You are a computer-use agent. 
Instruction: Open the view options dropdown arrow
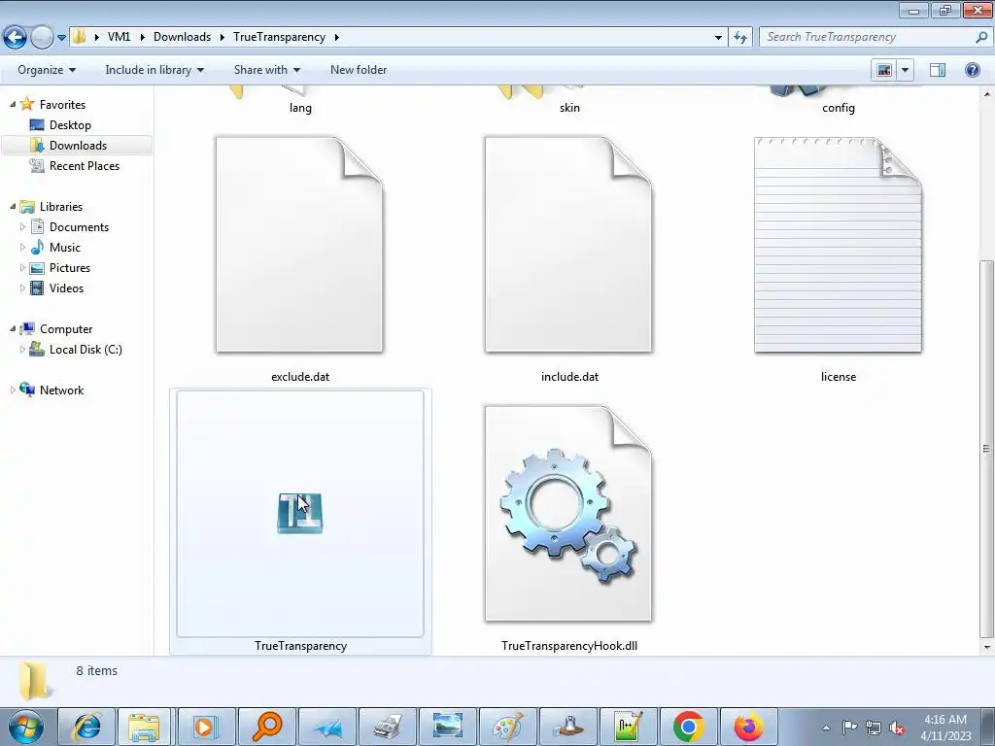pyautogui.click(x=906, y=70)
